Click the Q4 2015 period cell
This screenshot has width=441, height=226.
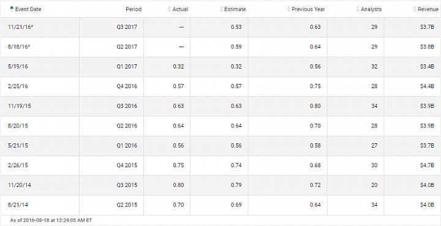point(111,165)
